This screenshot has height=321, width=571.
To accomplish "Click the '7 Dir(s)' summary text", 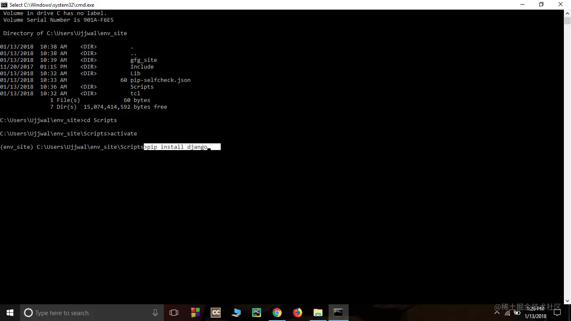I will pyautogui.click(x=64, y=107).
